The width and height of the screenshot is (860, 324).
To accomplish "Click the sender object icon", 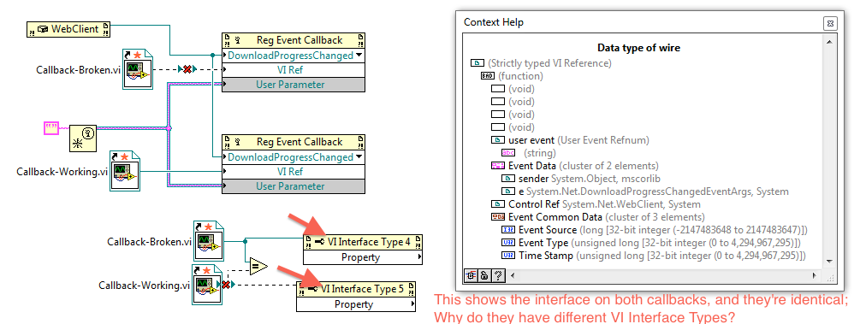I will click(x=508, y=179).
